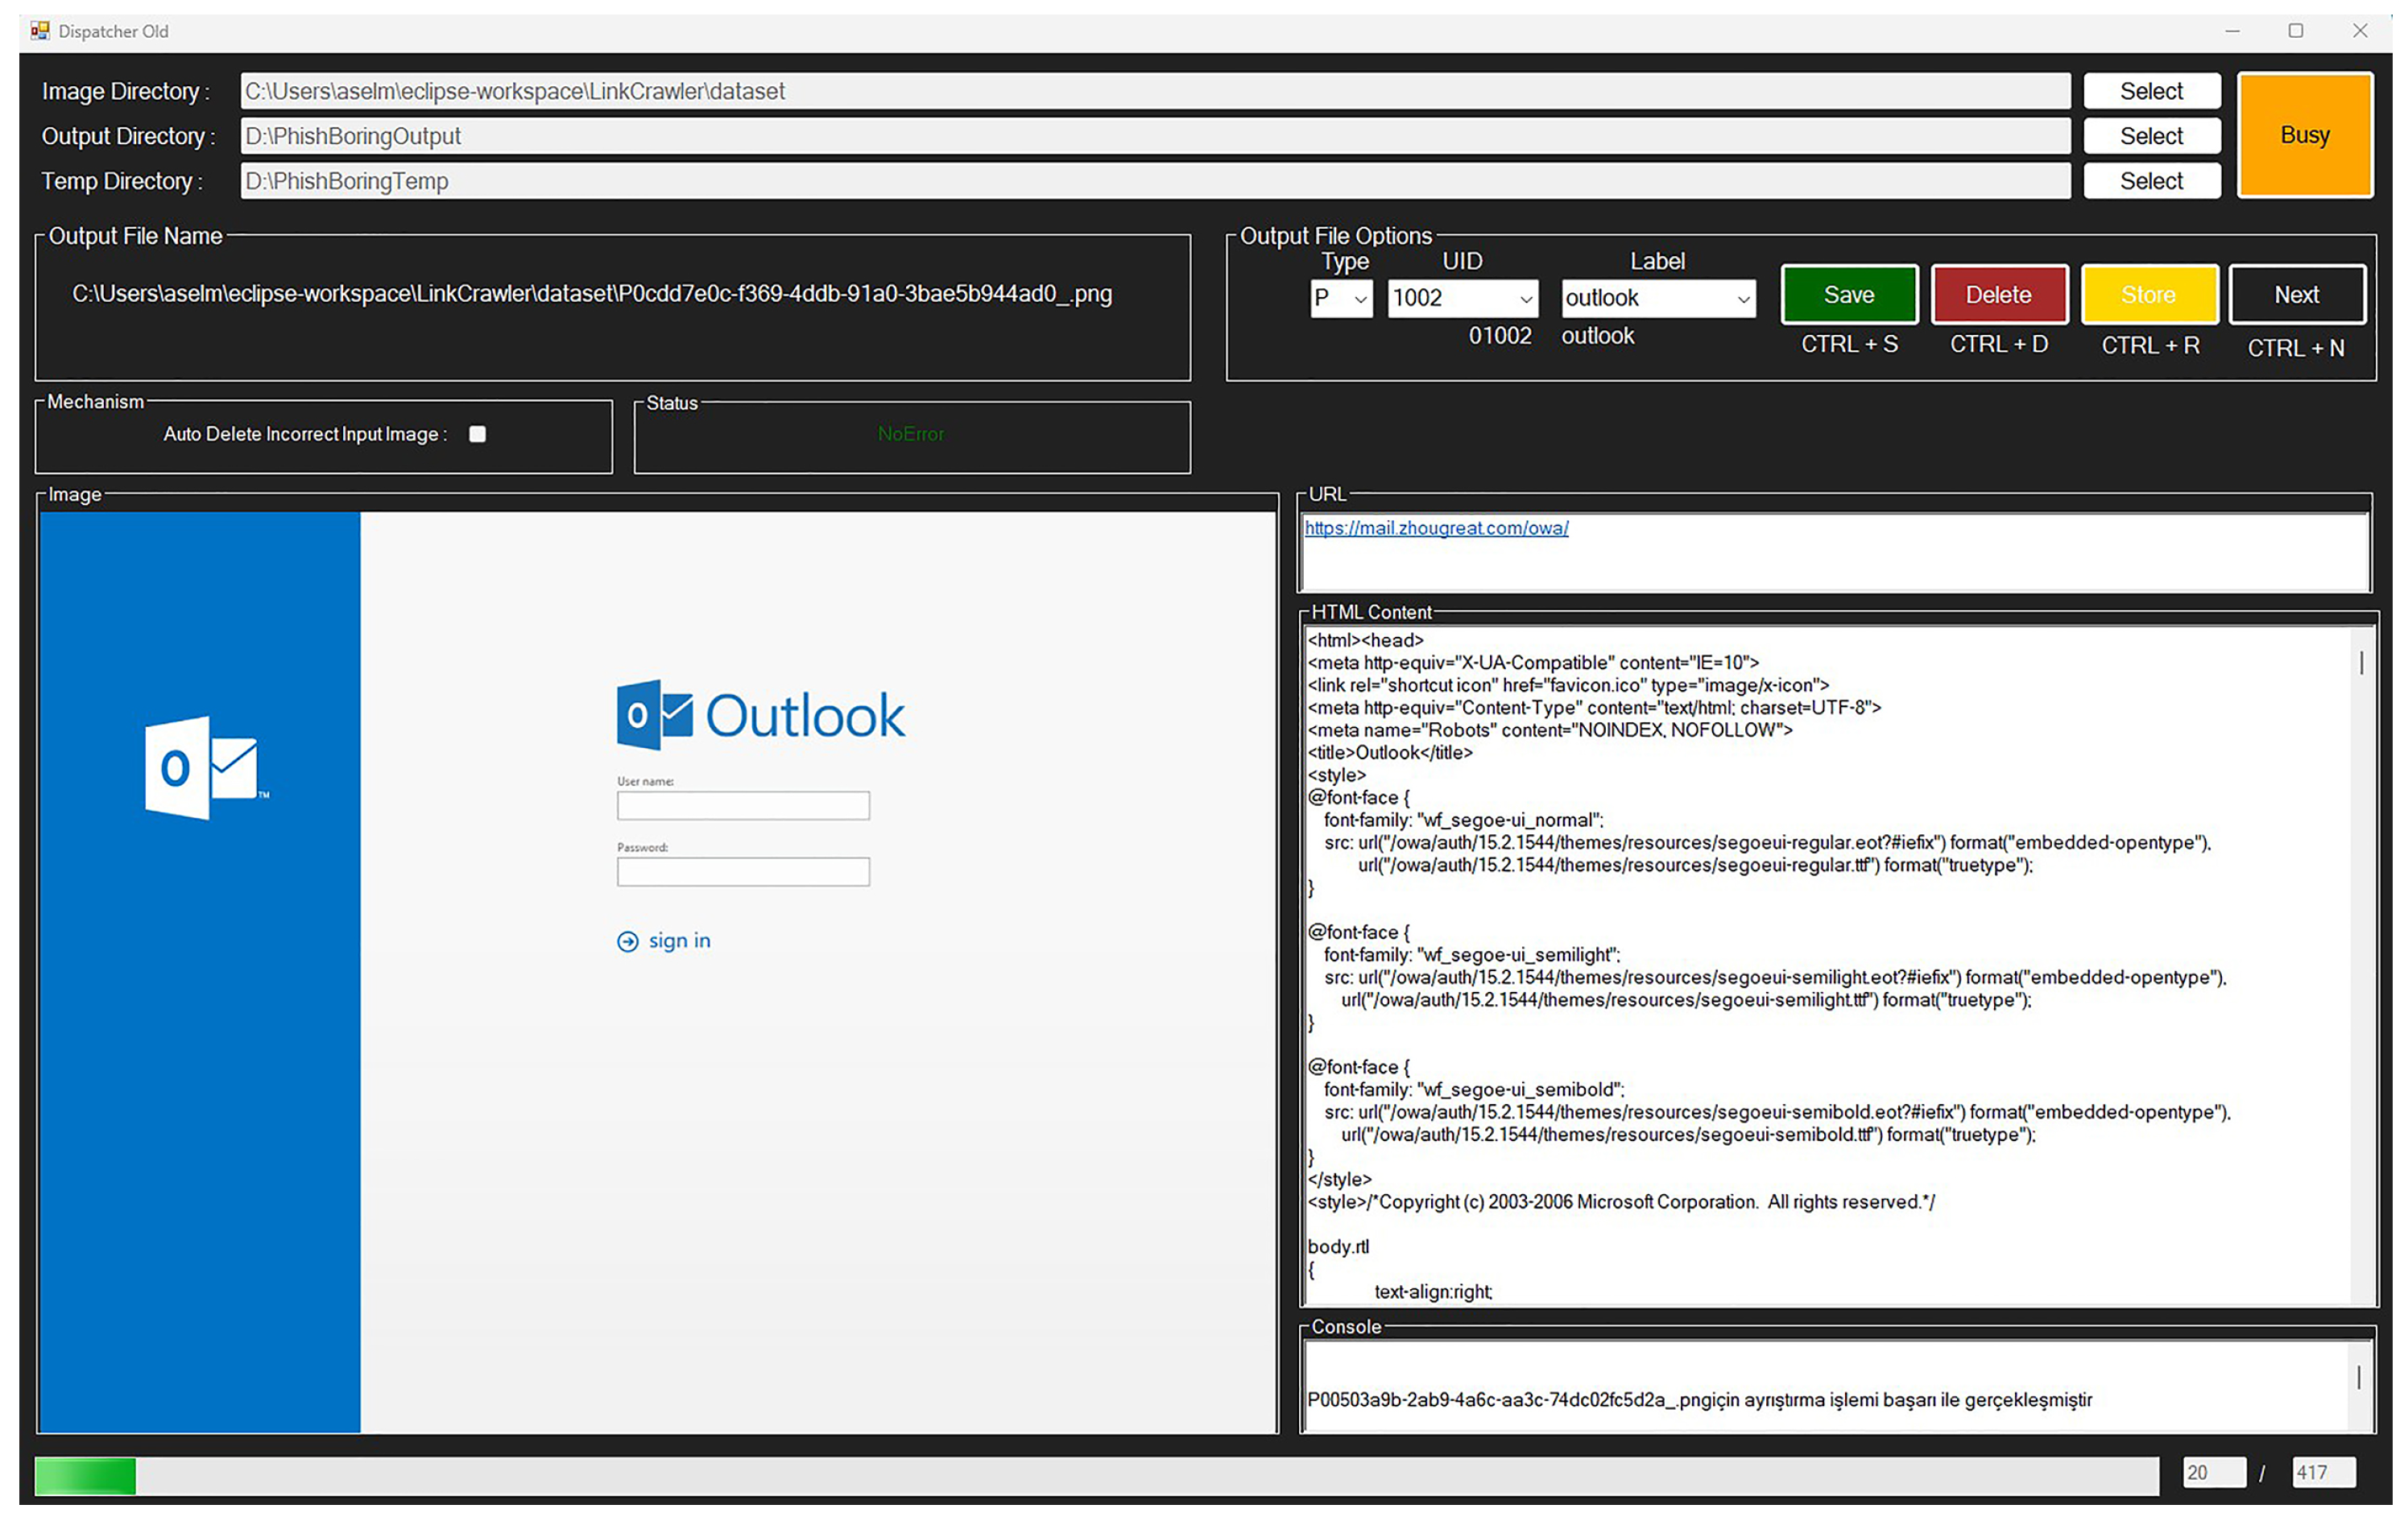Click the Dispatcher Old app icon in title bar
Screen dimensions: 2408x1517
click(x=40, y=31)
